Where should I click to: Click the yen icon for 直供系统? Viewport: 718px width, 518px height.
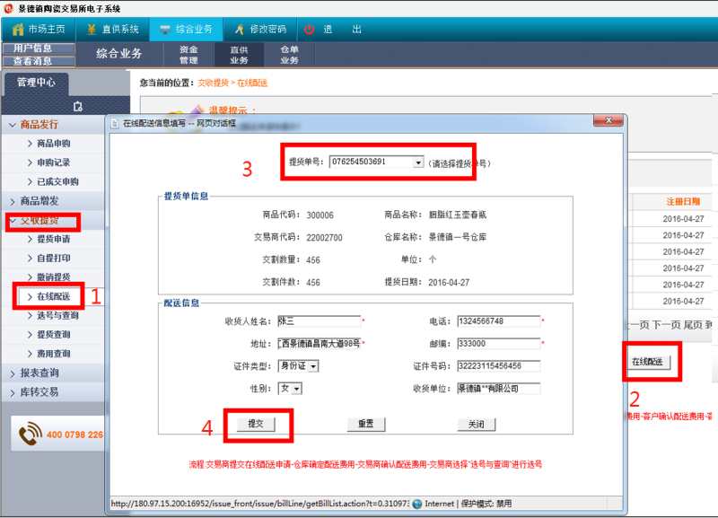[x=92, y=29]
